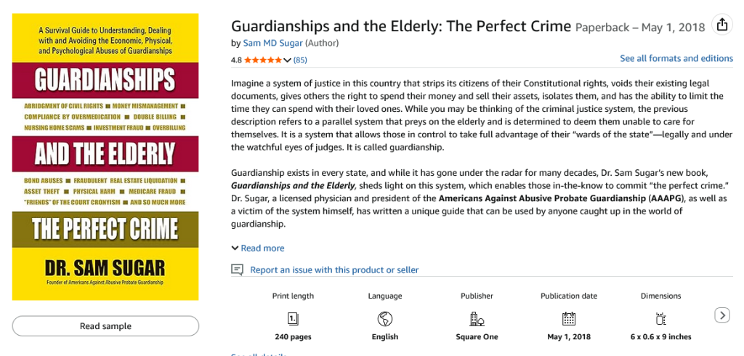Expand description with Read more

[258, 248]
